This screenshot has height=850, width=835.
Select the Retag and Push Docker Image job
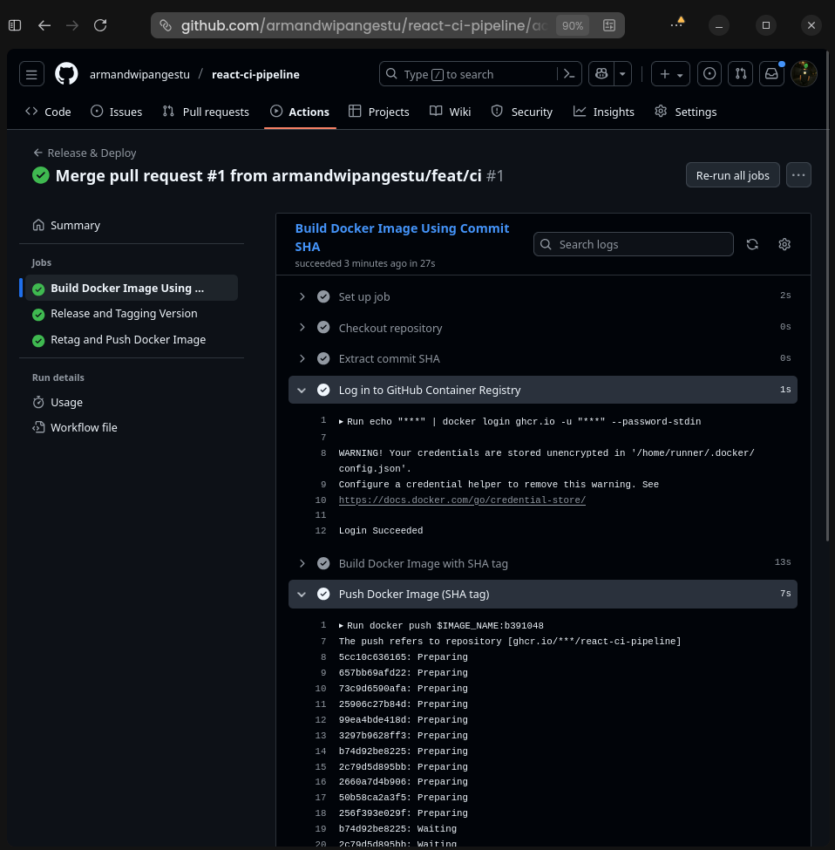coord(128,339)
